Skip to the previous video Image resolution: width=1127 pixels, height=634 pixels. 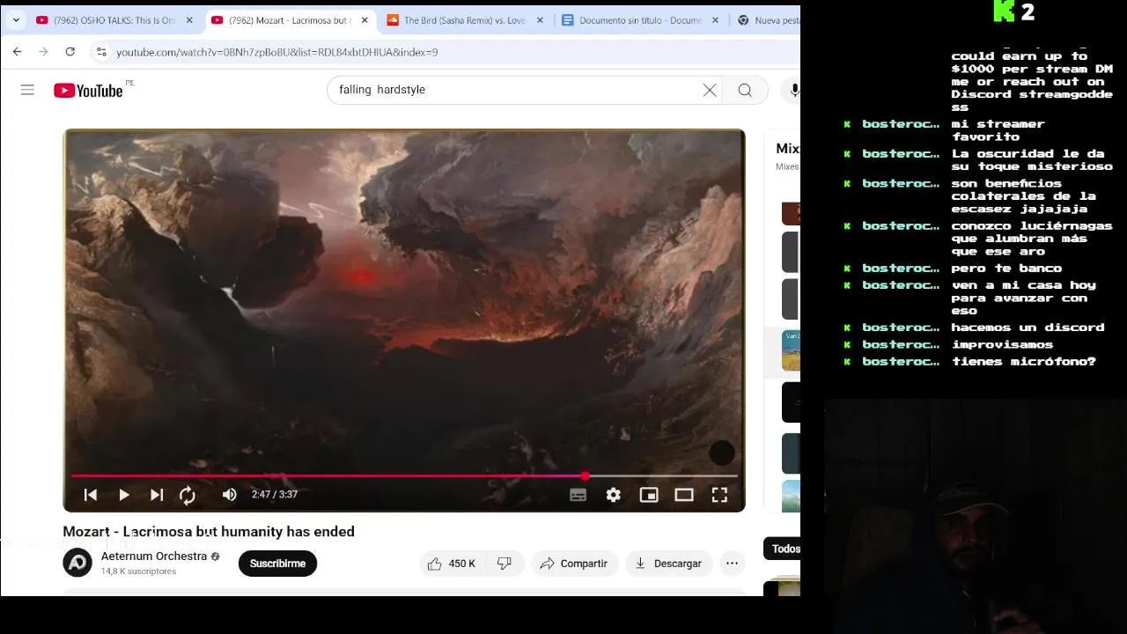(x=90, y=495)
